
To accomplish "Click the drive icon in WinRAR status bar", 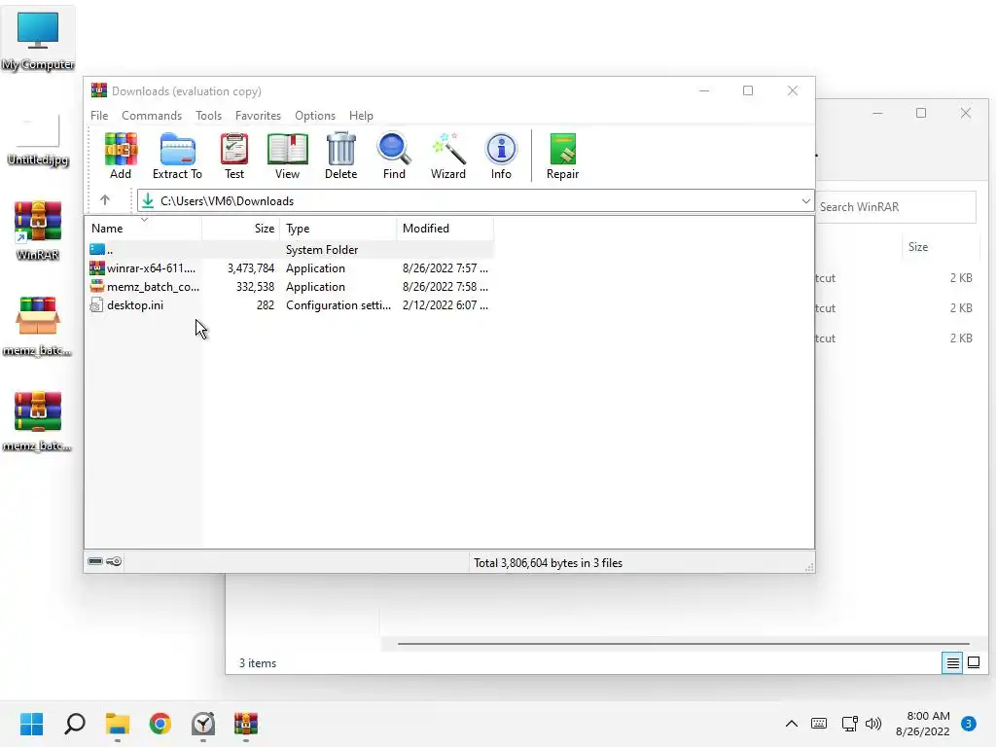I will click(95, 561).
